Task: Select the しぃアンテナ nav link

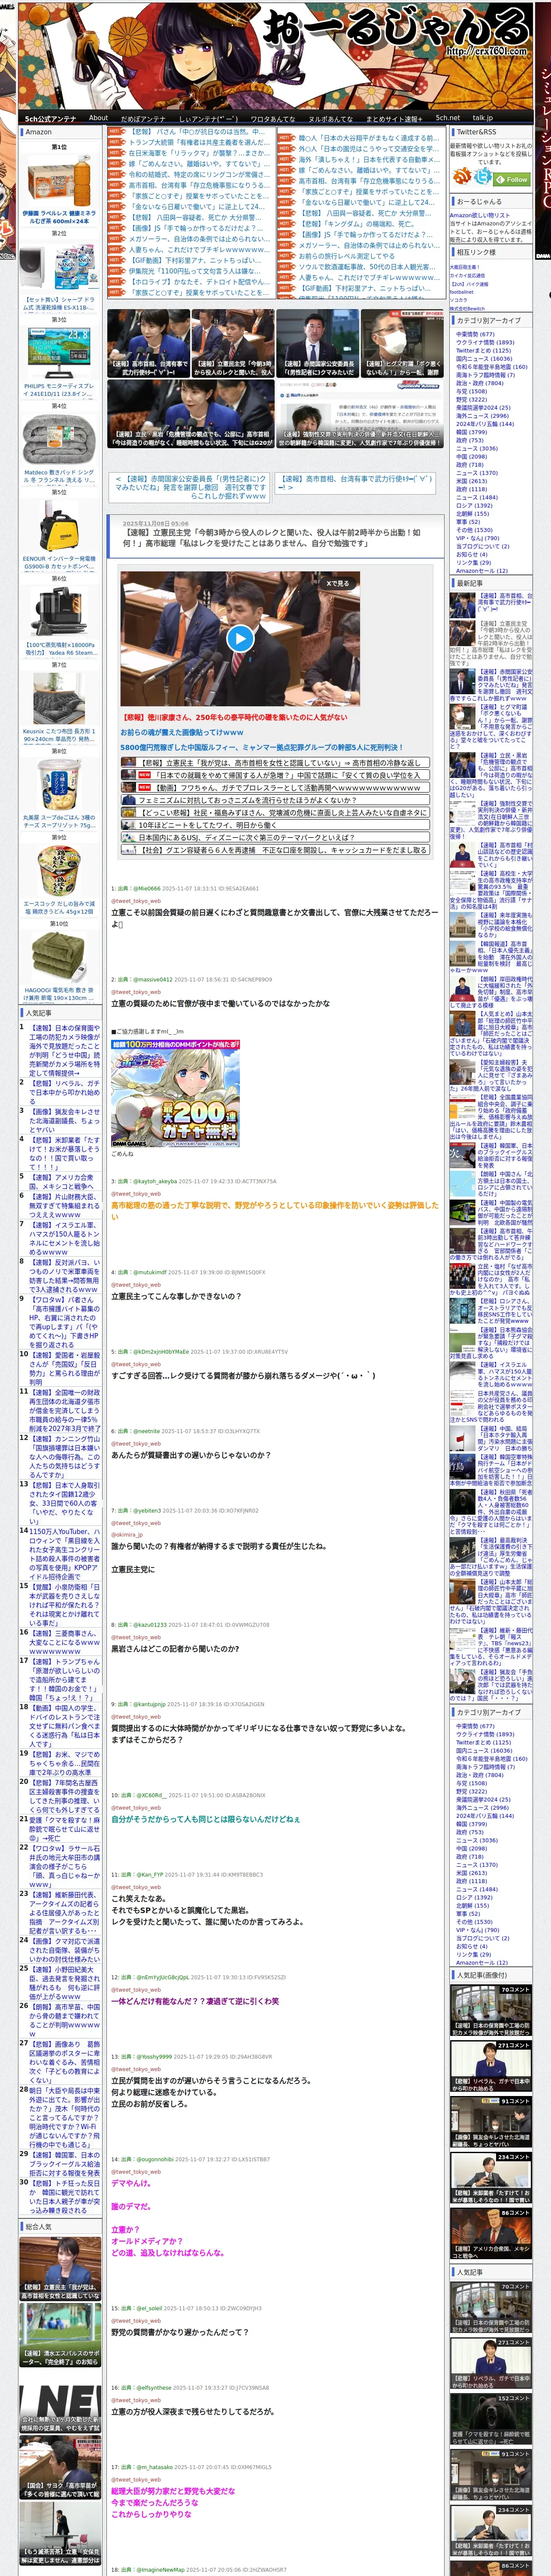Action: tap(208, 118)
